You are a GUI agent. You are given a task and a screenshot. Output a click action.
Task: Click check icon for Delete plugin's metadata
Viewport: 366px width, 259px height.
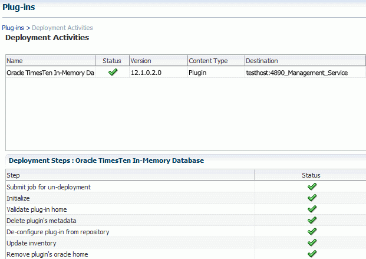(312, 220)
